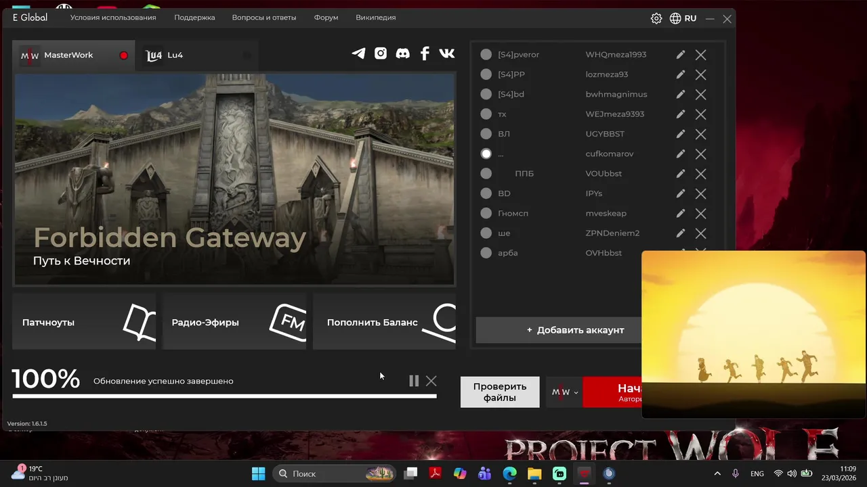Screen dimensions: 867x487
Task: Edit the WHQmeza1993 account with pencil icon
Action: [x=681, y=55]
